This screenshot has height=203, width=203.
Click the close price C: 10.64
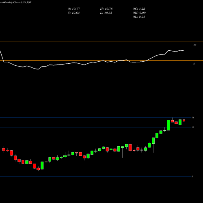pos(73,13)
